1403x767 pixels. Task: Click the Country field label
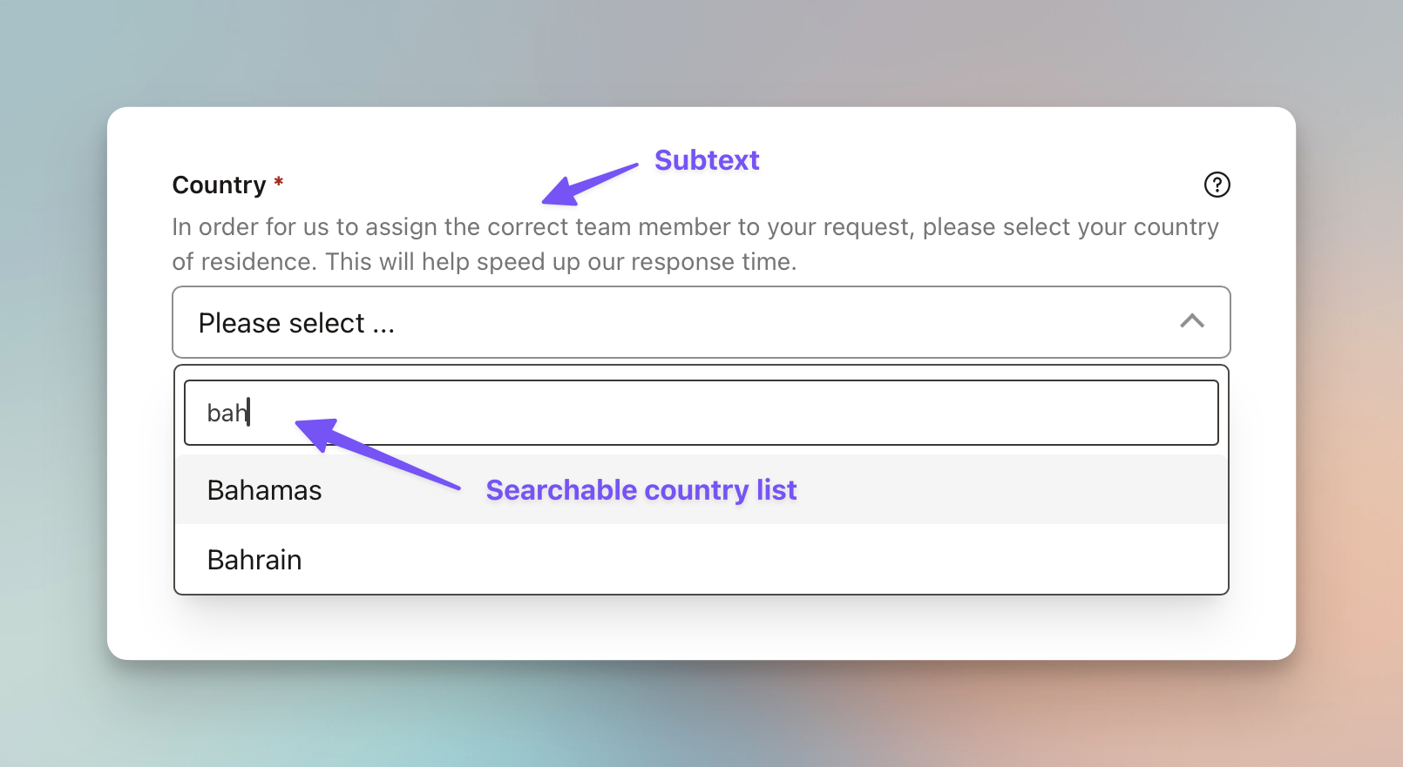pos(218,185)
